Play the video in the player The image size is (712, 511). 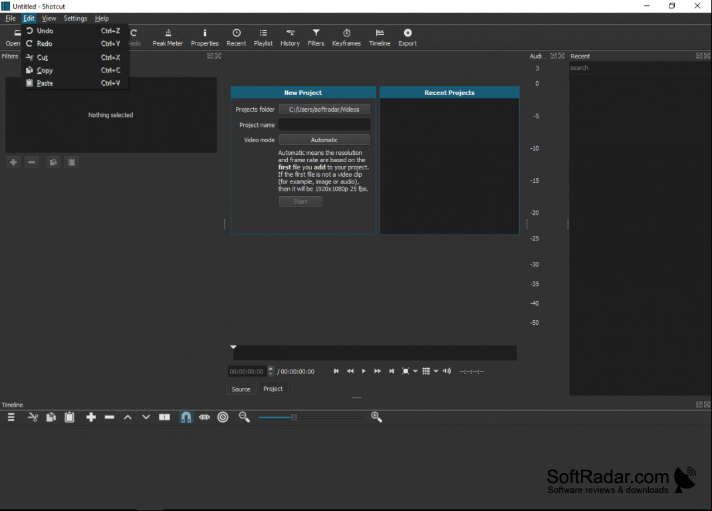click(x=364, y=371)
